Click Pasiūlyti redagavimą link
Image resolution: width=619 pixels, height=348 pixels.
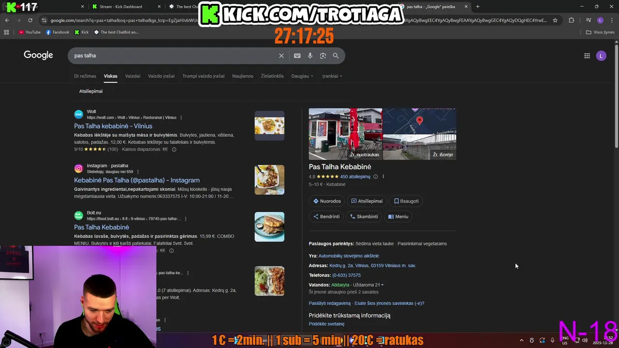(330, 303)
